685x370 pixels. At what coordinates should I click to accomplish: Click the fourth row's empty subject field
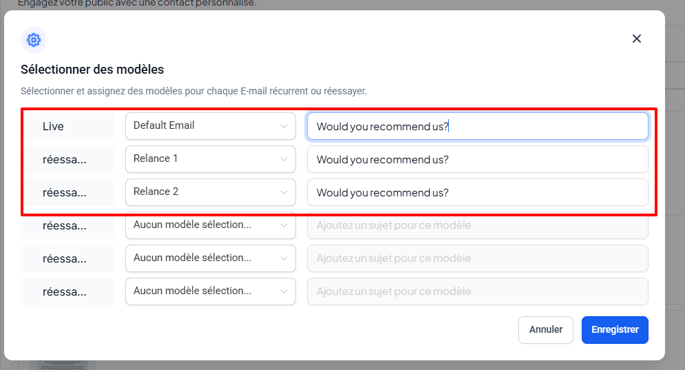tap(477, 225)
